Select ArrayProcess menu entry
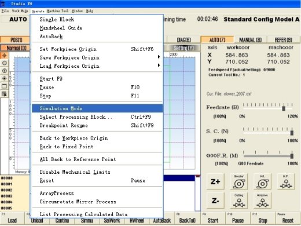301x226 pixels. click(x=97, y=194)
